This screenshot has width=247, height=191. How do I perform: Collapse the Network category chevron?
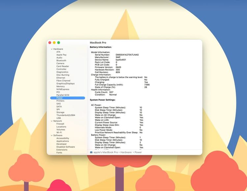click(51, 121)
